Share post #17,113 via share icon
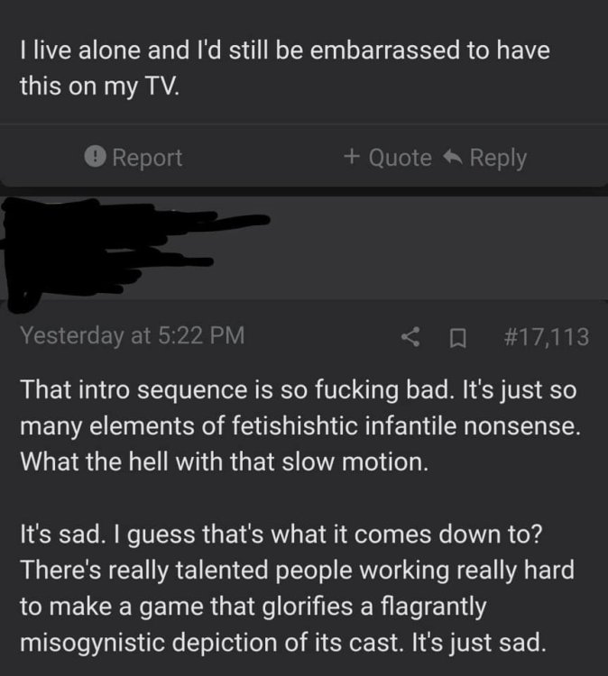608x676 pixels. pyautogui.click(x=412, y=337)
